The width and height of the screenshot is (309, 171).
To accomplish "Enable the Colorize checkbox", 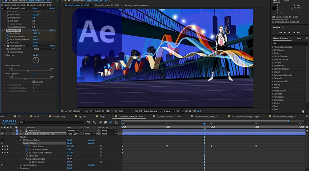I will pyautogui.click(x=33, y=82).
